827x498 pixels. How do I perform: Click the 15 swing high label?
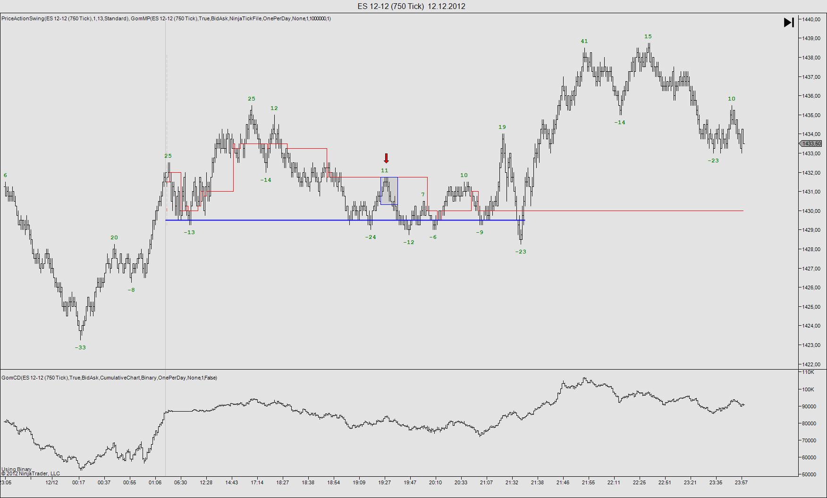click(648, 36)
